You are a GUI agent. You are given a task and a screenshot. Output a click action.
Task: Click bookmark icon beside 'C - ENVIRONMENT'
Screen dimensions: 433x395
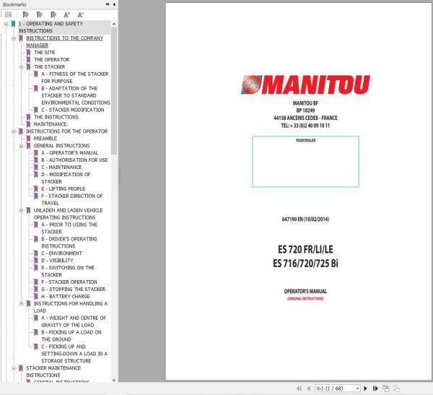(x=35, y=253)
